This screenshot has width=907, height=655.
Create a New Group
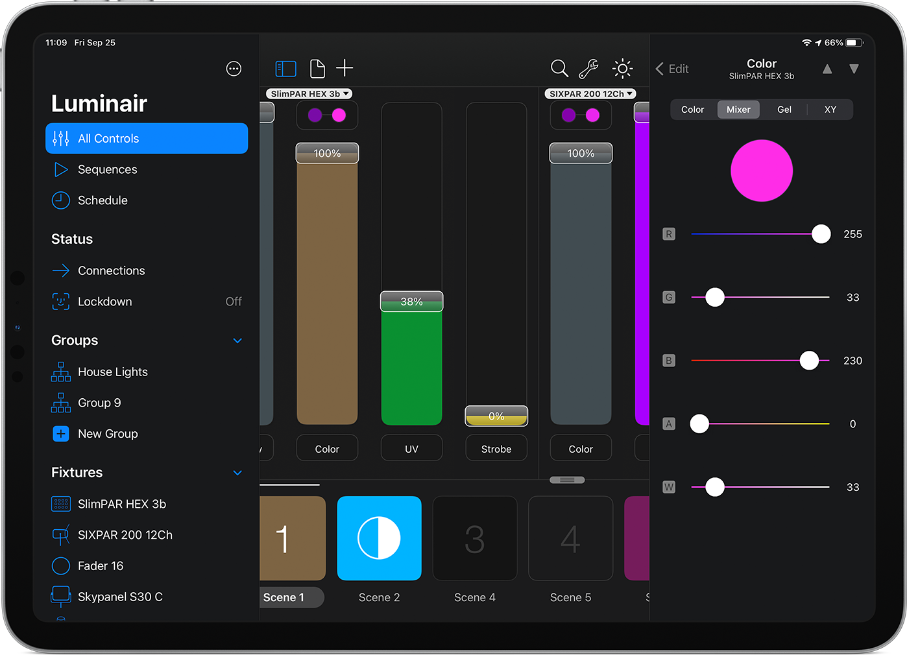(x=147, y=434)
